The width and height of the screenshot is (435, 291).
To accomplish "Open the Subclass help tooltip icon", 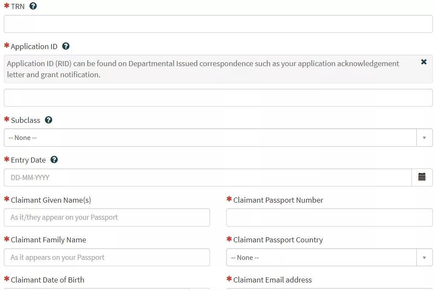I will coord(49,120).
